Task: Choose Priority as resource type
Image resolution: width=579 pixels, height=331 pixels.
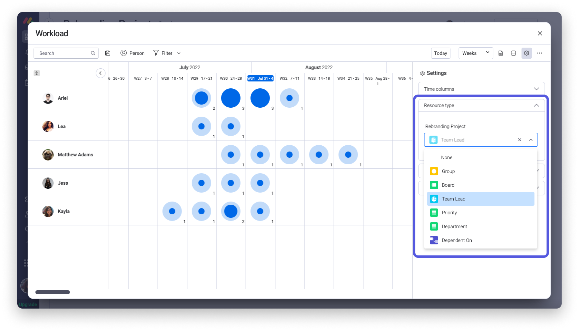Action: click(481, 213)
